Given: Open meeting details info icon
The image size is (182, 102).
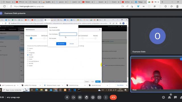Looking at the screenshot, I should pyautogui.click(x=164, y=97).
